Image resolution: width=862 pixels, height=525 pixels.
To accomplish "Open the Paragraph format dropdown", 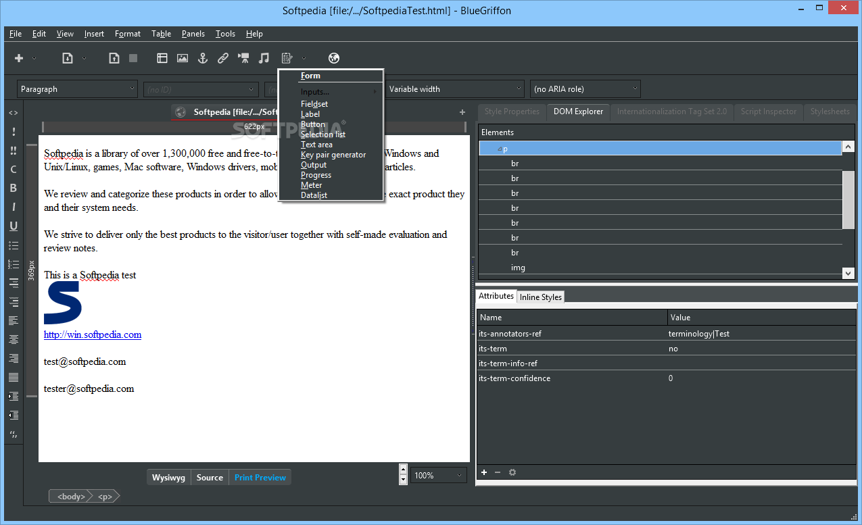I will [78, 89].
